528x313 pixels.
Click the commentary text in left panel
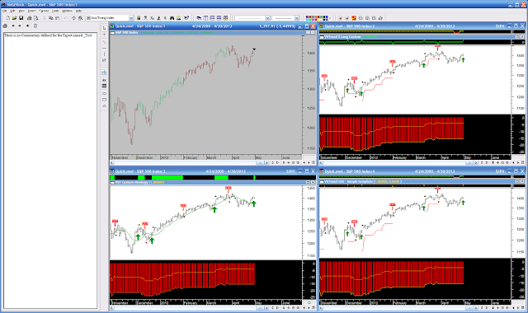[x=48, y=35]
